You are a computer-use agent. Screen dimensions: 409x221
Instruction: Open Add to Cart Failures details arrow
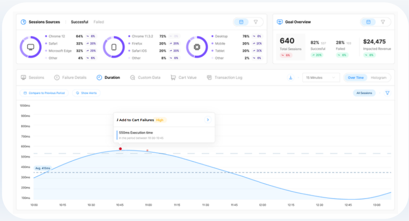pyautogui.click(x=208, y=120)
